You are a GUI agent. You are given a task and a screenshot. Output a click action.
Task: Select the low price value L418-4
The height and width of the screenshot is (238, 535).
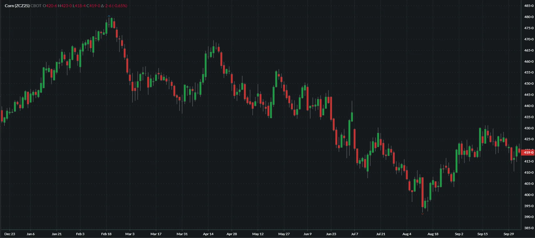pos(79,6)
